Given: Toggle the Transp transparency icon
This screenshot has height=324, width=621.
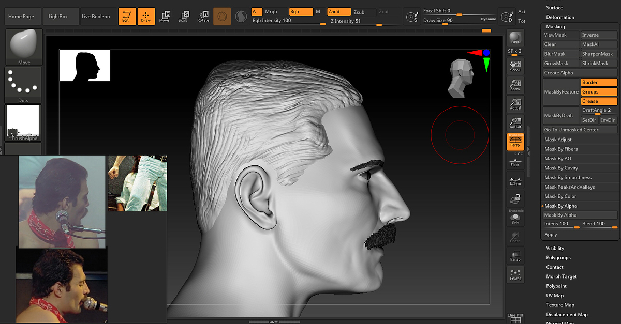Looking at the screenshot, I should click(x=515, y=255).
